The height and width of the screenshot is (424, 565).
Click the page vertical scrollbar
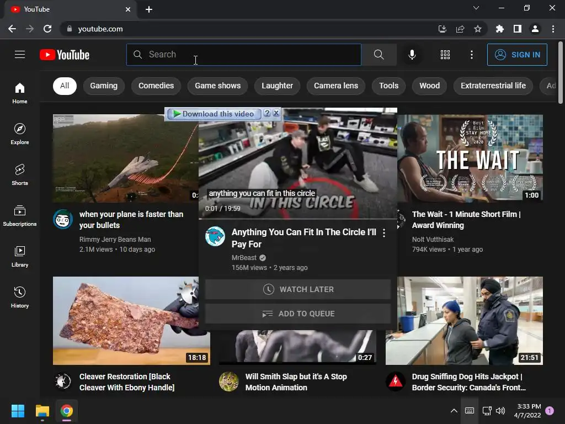[x=561, y=72]
